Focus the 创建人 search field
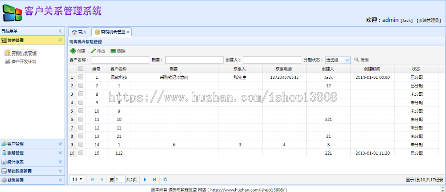This screenshot has width=446, height=192. coord(272,60)
